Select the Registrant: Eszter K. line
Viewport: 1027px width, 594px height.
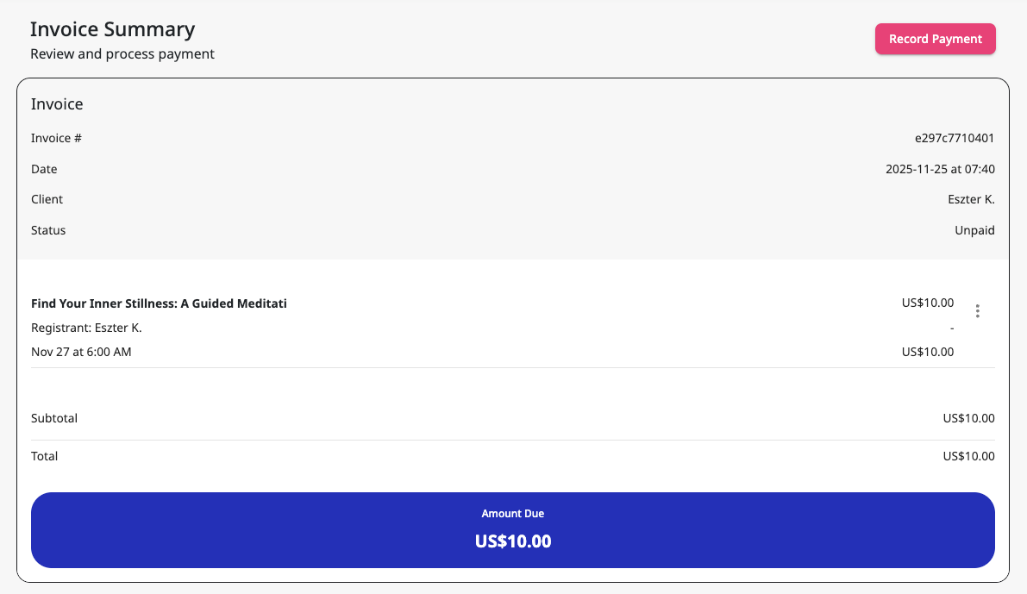point(87,328)
